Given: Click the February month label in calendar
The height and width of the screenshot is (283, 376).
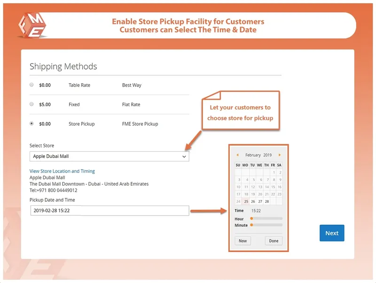Looking at the screenshot, I should (x=253, y=155).
